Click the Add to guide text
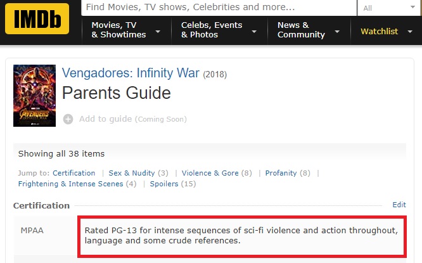422x263 pixels. coord(105,119)
